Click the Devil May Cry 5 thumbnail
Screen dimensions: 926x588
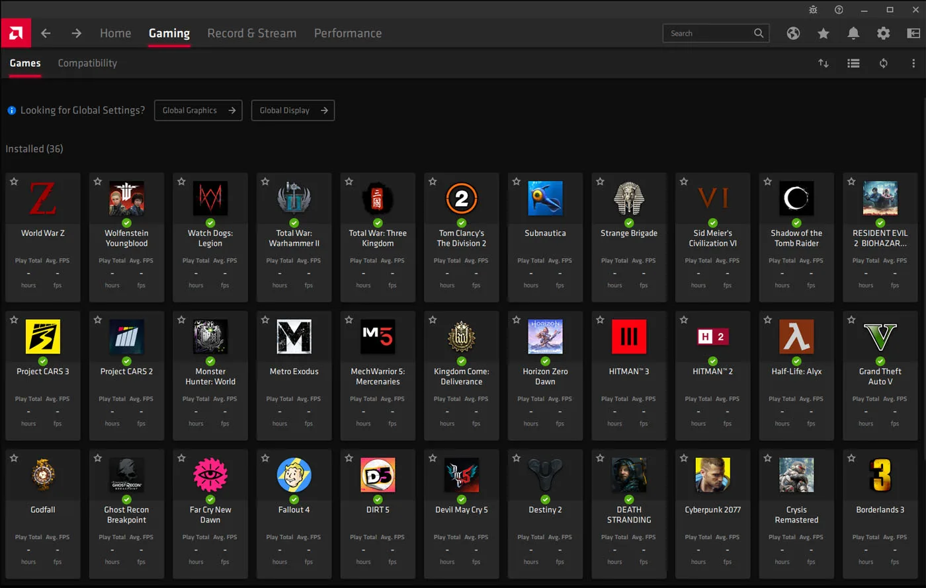pyautogui.click(x=462, y=474)
